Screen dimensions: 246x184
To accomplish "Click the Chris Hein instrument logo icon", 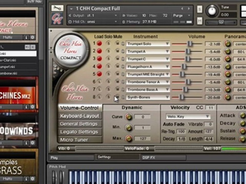I will (57, 18).
